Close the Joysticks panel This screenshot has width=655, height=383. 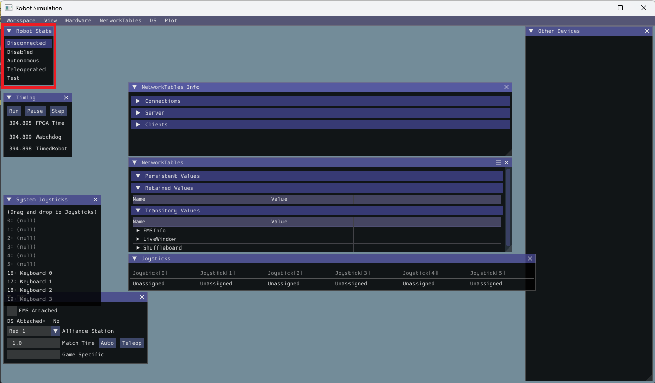(x=530, y=259)
